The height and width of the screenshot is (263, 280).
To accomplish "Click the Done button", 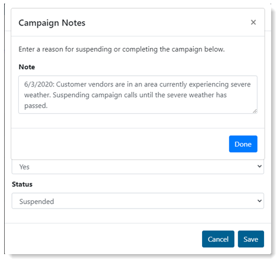I will (243, 144).
